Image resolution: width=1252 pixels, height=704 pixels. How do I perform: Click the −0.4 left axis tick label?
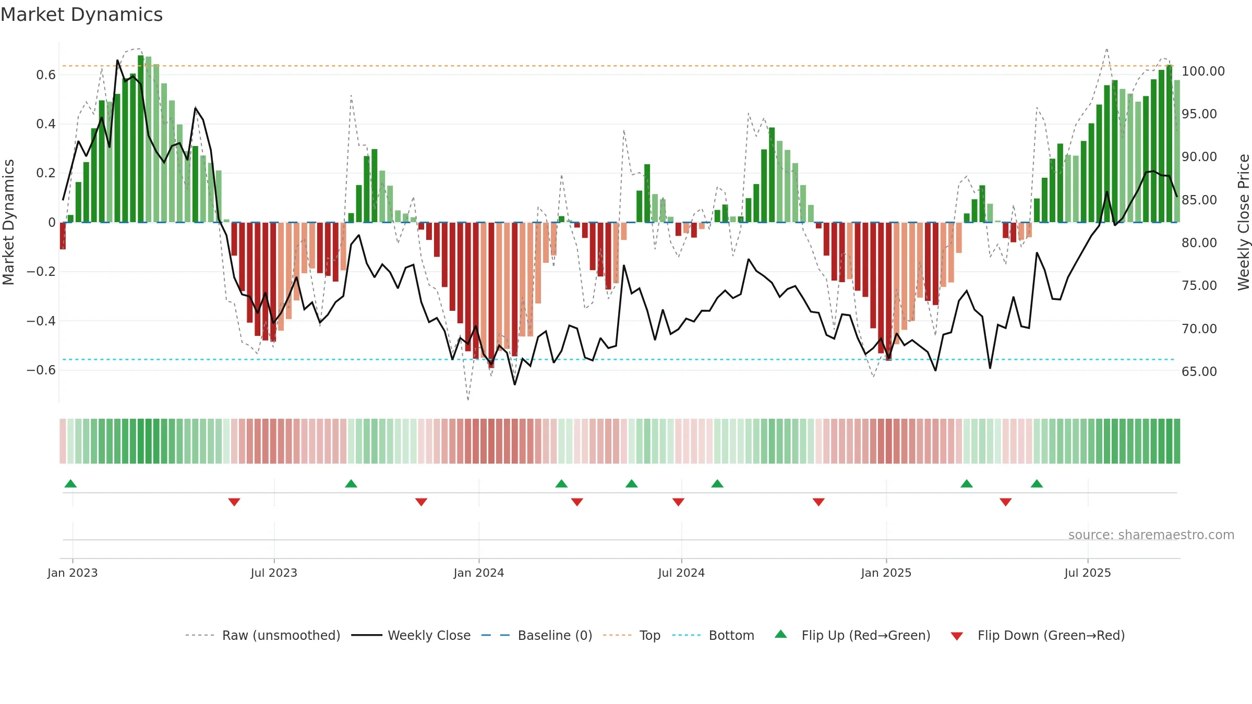click(x=41, y=321)
